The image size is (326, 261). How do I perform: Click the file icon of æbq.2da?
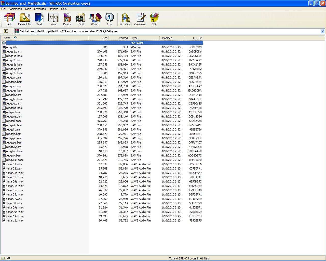[4, 47]
